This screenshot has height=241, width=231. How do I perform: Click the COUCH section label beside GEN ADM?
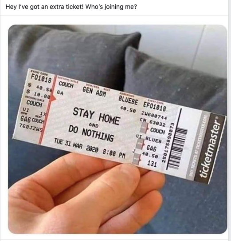66,84
